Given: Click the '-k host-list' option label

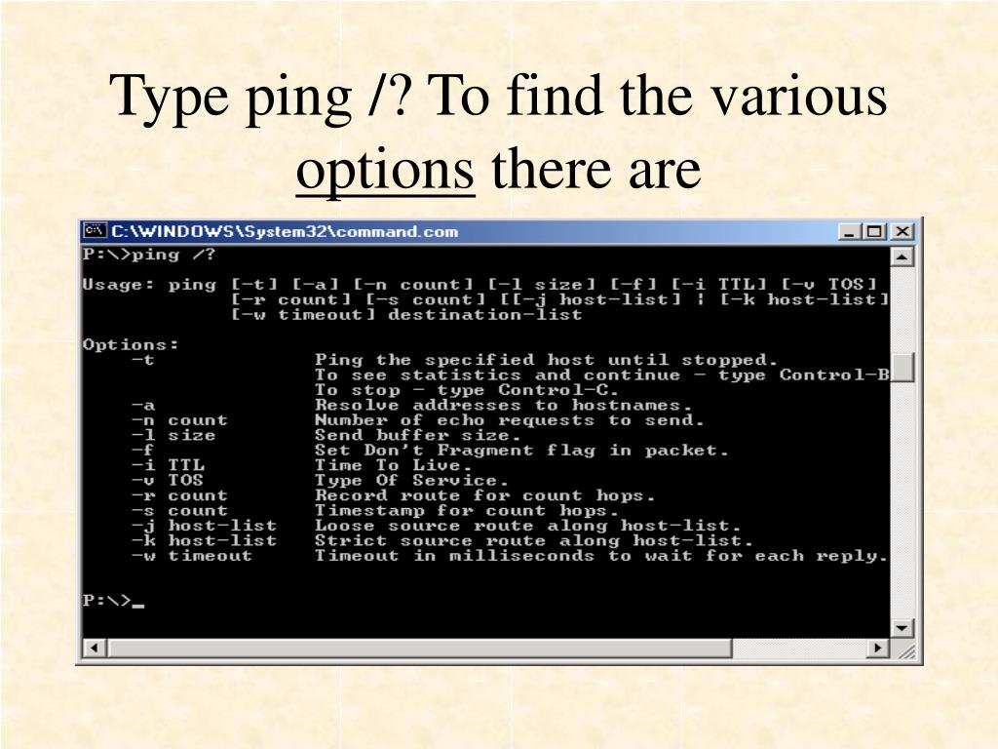Looking at the screenshot, I should point(205,540).
